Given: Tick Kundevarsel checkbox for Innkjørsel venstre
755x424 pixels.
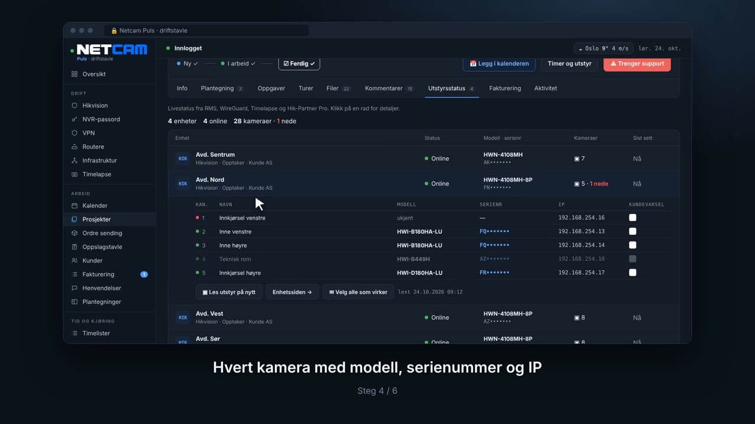Looking at the screenshot, I should tap(632, 218).
